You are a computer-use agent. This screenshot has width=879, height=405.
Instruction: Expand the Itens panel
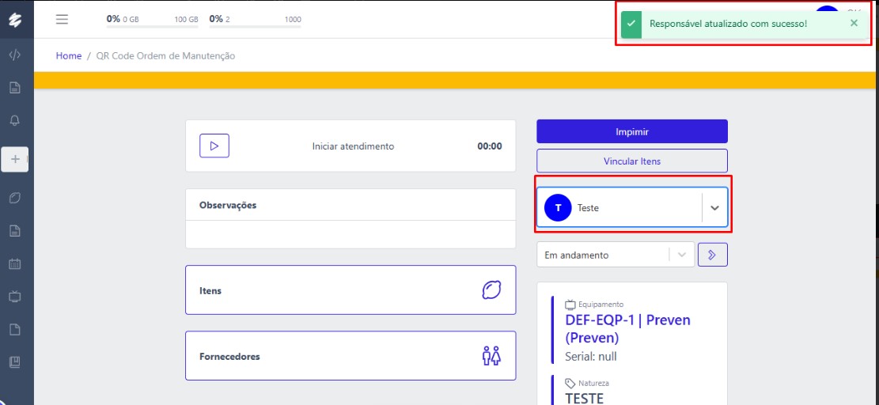click(x=350, y=290)
